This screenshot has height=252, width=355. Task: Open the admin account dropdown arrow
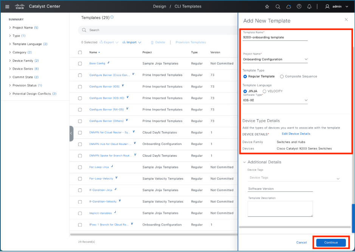[347, 6]
